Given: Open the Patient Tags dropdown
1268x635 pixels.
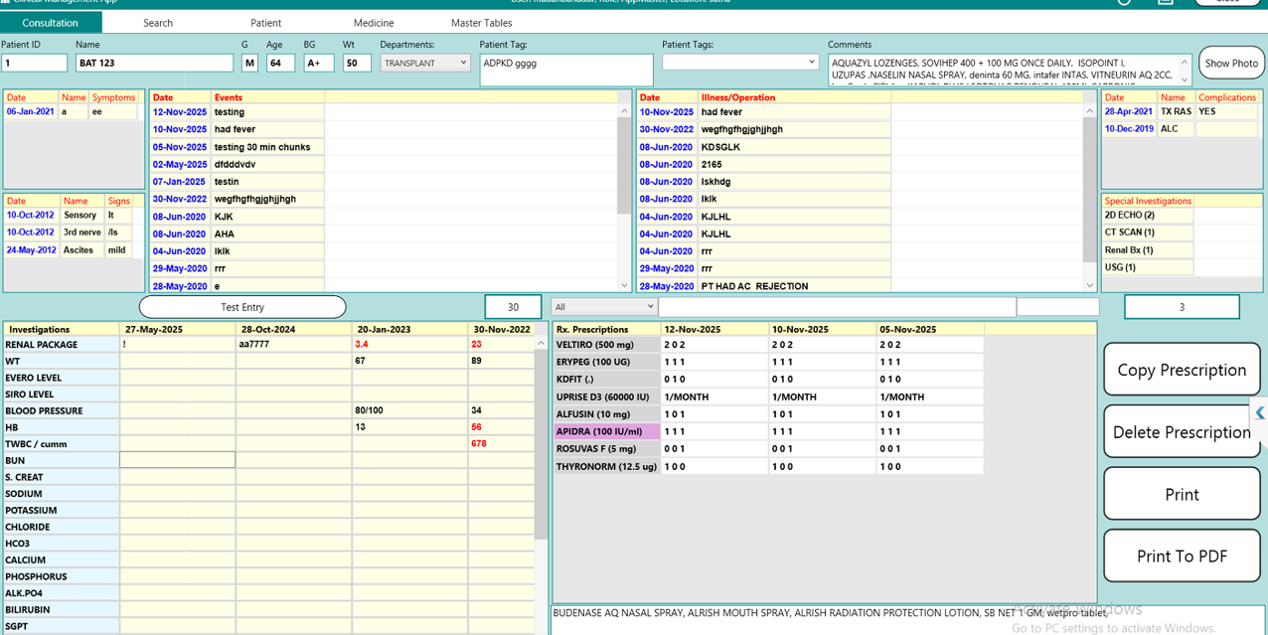Looking at the screenshot, I should coord(740,62).
